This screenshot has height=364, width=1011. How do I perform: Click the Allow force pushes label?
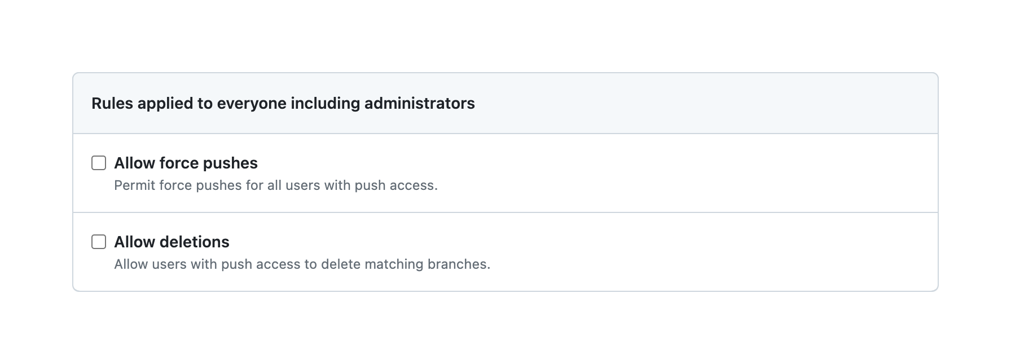186,163
